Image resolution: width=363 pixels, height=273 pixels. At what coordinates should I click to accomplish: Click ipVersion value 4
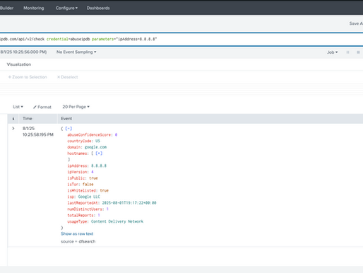pyautogui.click(x=93, y=172)
